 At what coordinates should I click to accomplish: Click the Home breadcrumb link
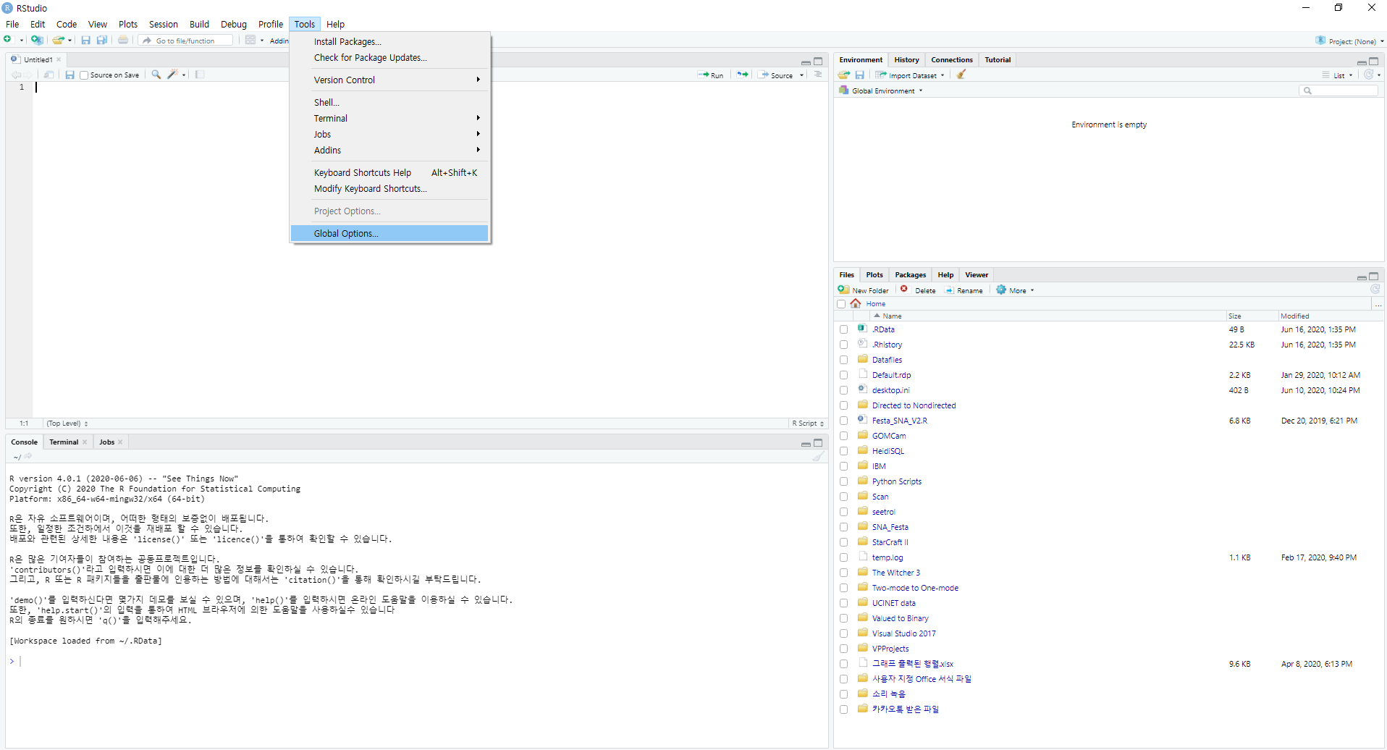pos(875,304)
